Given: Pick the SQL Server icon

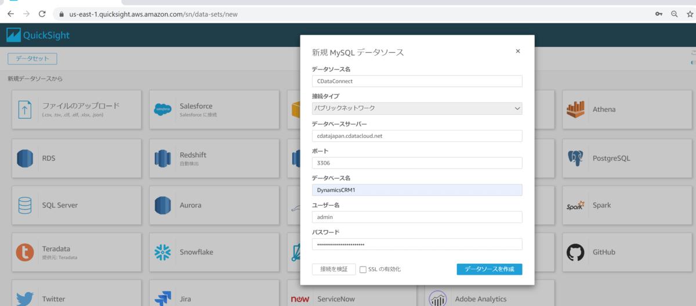Looking at the screenshot, I should pyautogui.click(x=25, y=205).
